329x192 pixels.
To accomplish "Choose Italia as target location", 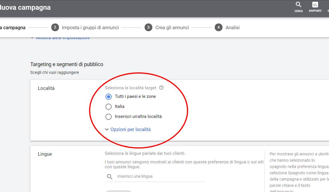I will pyautogui.click(x=108, y=106).
